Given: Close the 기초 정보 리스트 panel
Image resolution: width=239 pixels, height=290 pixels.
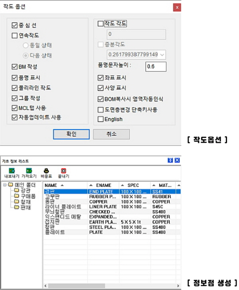Looking at the screenshot, I should (x=177, y=160).
